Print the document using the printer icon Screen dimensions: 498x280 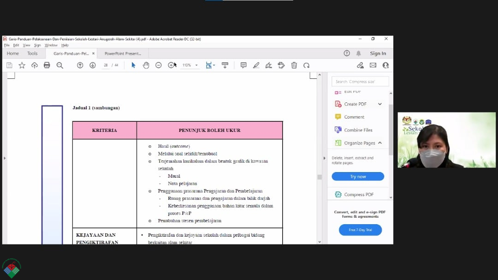(47, 65)
